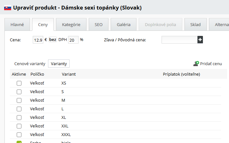Select the size L checkbox

[19, 109]
